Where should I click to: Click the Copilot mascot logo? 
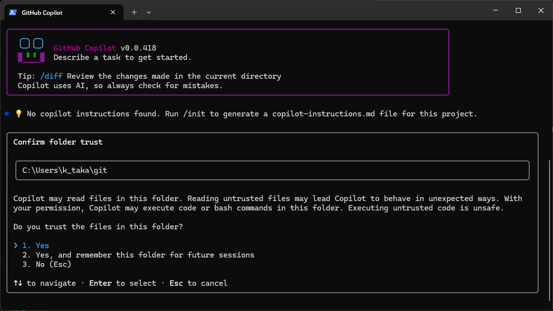(31, 51)
